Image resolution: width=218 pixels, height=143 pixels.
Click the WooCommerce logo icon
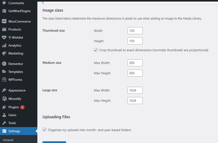point(4,21)
